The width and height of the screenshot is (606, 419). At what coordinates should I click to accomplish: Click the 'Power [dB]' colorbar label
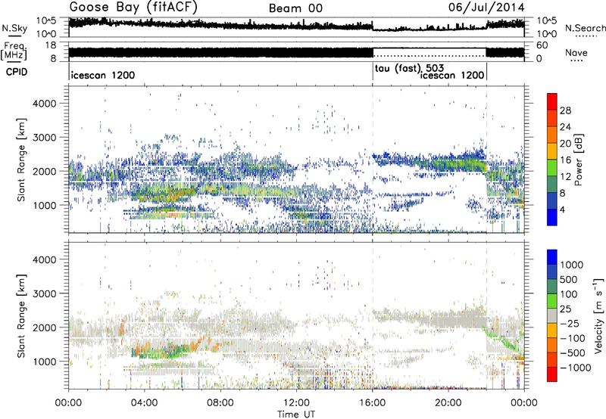point(578,160)
